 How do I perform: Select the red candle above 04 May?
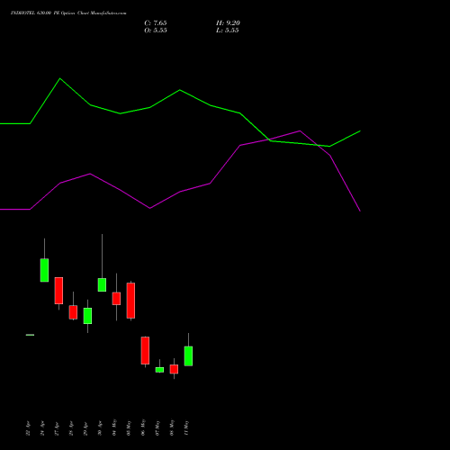(x=116, y=299)
